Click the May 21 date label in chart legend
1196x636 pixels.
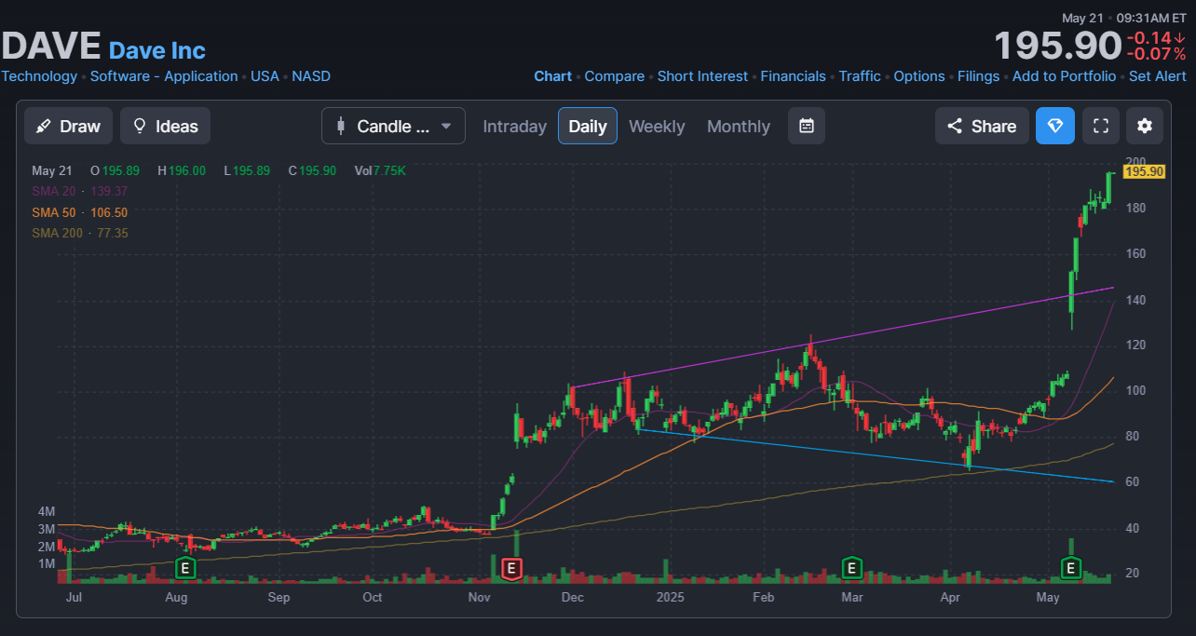pos(52,170)
